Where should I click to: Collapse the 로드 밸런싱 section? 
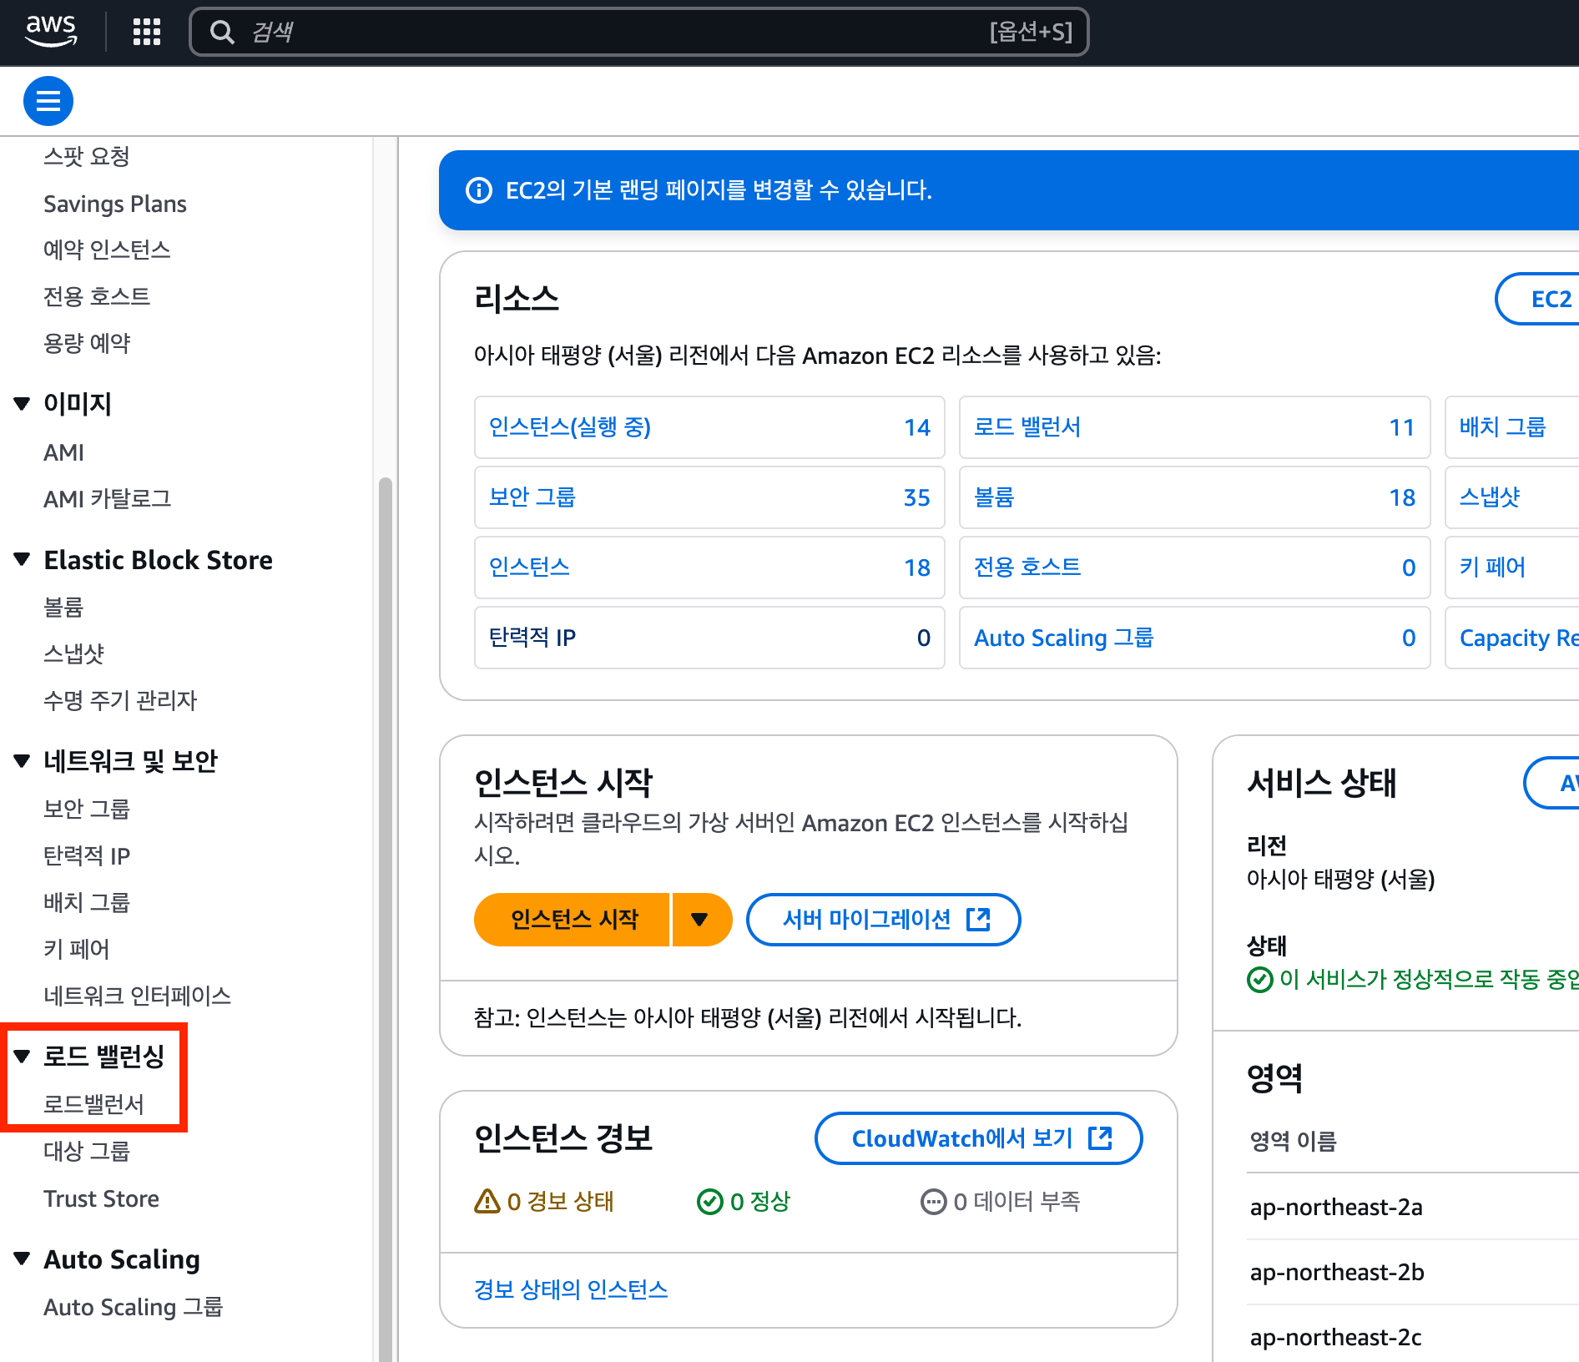click(23, 1057)
